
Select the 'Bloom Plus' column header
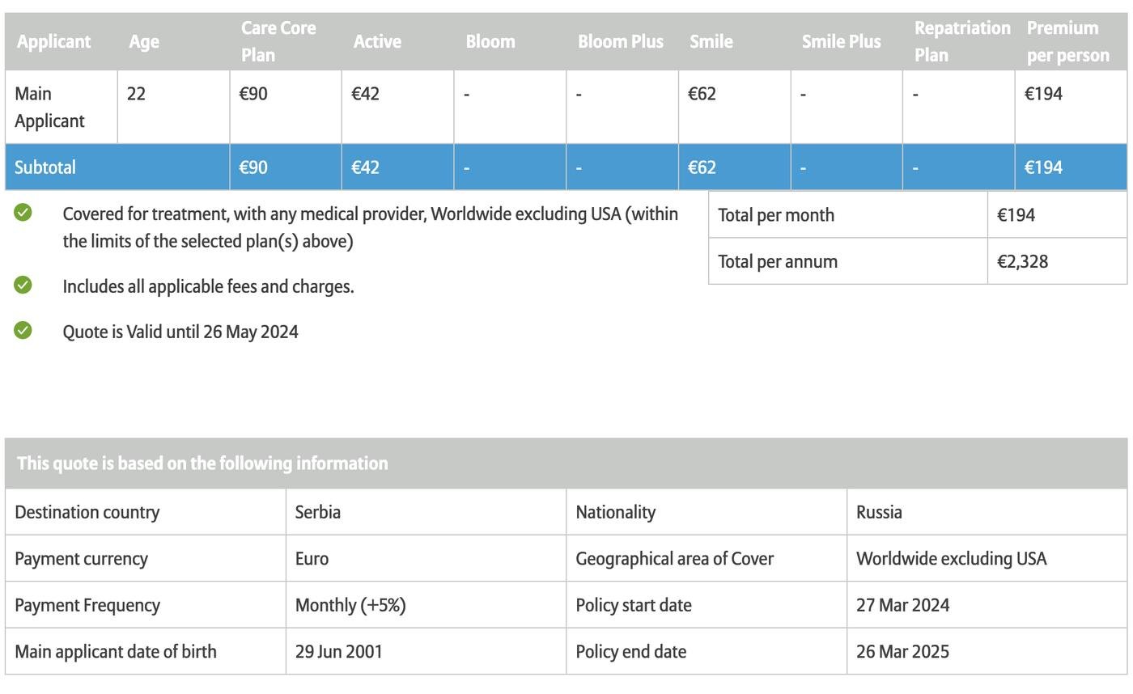(x=621, y=41)
